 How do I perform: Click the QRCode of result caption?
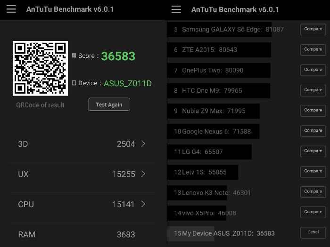[40, 105]
